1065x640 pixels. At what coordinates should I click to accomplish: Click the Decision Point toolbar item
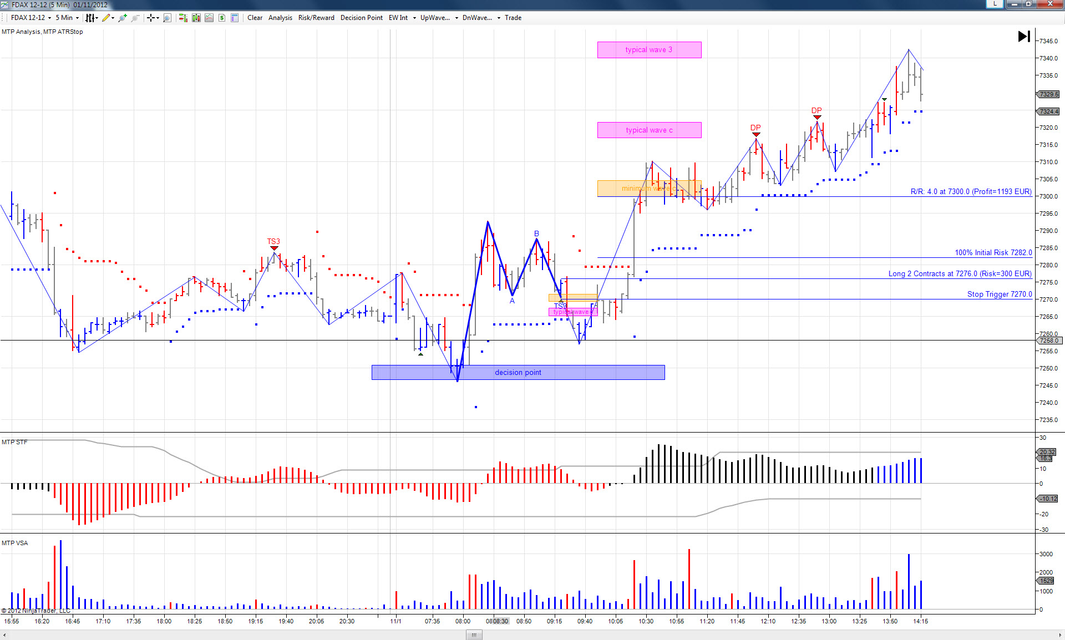click(362, 18)
